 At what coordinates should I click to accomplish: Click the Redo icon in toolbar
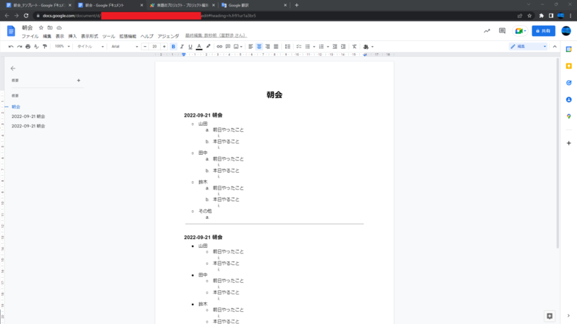(19, 47)
